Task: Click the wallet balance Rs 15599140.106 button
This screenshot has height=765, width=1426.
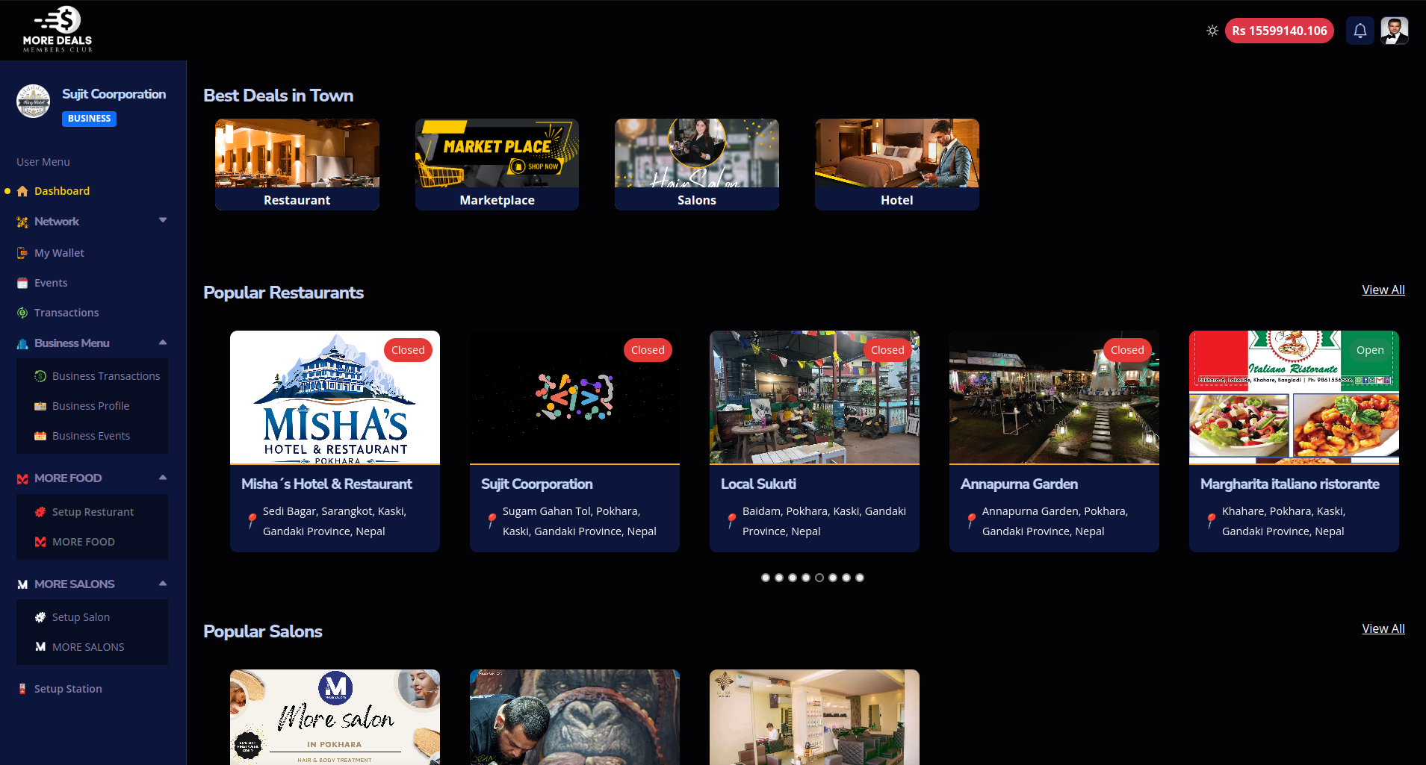Action: (1280, 31)
